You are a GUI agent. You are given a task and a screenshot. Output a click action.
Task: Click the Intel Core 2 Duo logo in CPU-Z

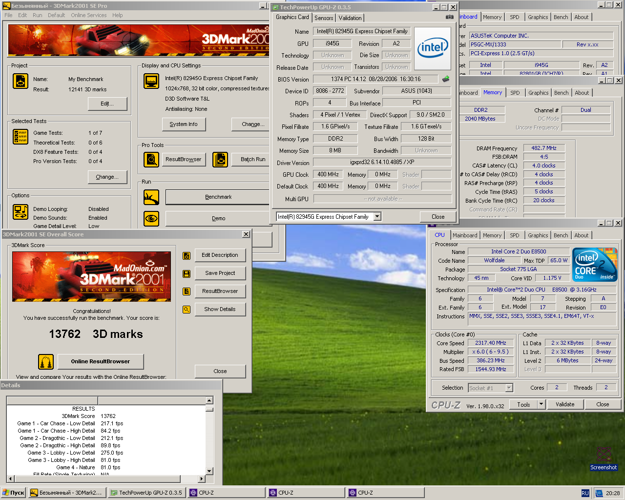tap(595, 264)
